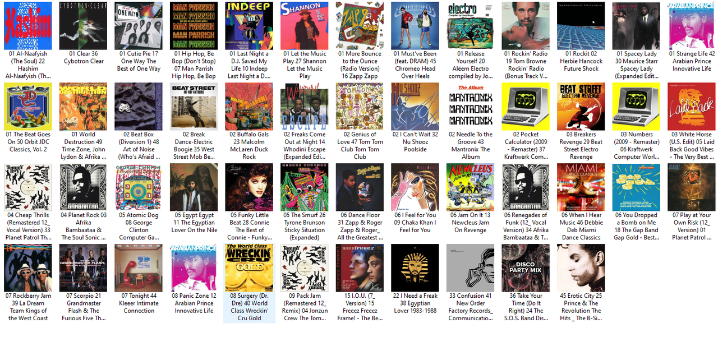The width and height of the screenshot is (718, 355).
Task: Click Kraftwerk Pocket Calculator album thumbnail
Action: (x=526, y=107)
